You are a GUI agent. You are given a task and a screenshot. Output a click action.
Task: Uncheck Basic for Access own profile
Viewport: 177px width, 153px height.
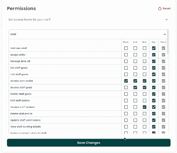pos(126,81)
